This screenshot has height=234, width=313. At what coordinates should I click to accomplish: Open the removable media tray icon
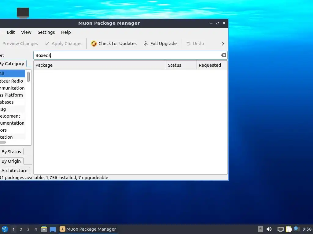pos(260,229)
